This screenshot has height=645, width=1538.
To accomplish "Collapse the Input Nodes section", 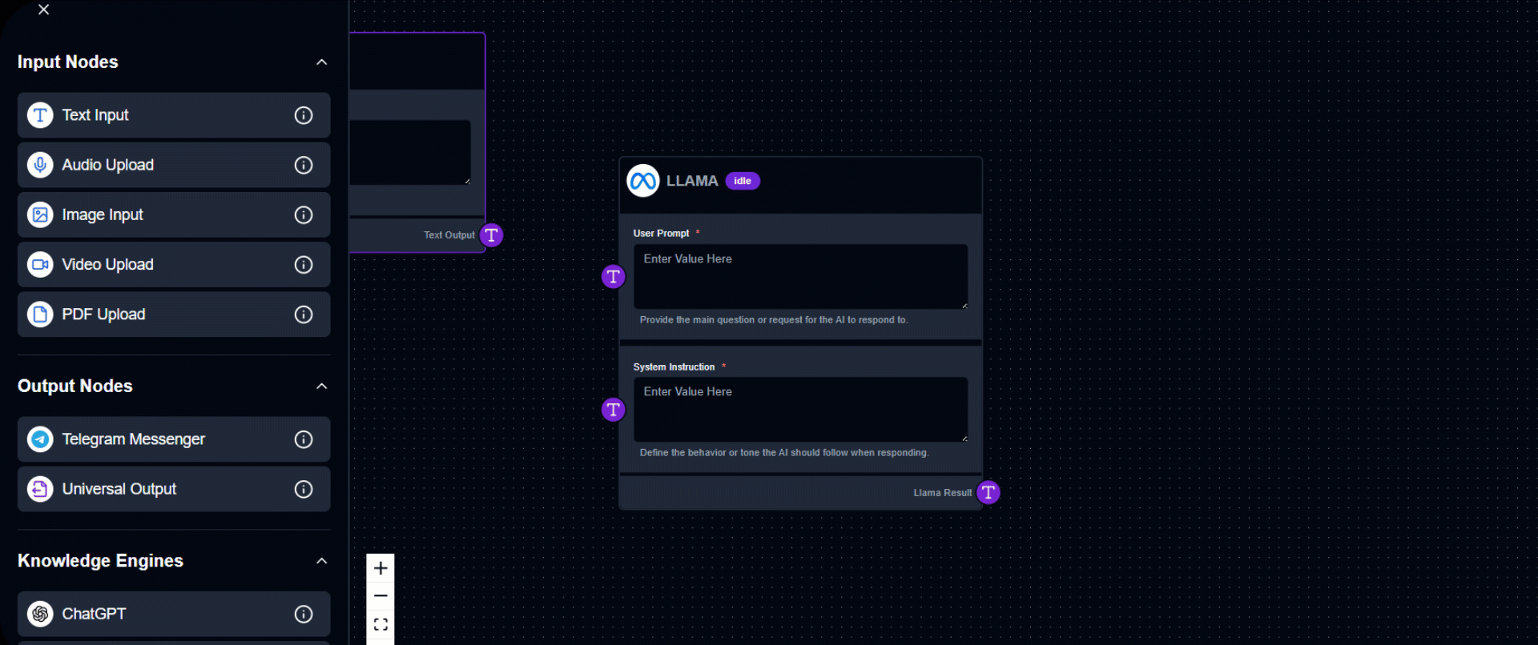I will (x=321, y=62).
